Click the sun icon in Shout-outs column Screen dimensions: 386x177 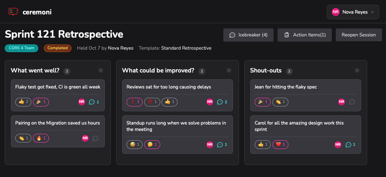pos(357,71)
